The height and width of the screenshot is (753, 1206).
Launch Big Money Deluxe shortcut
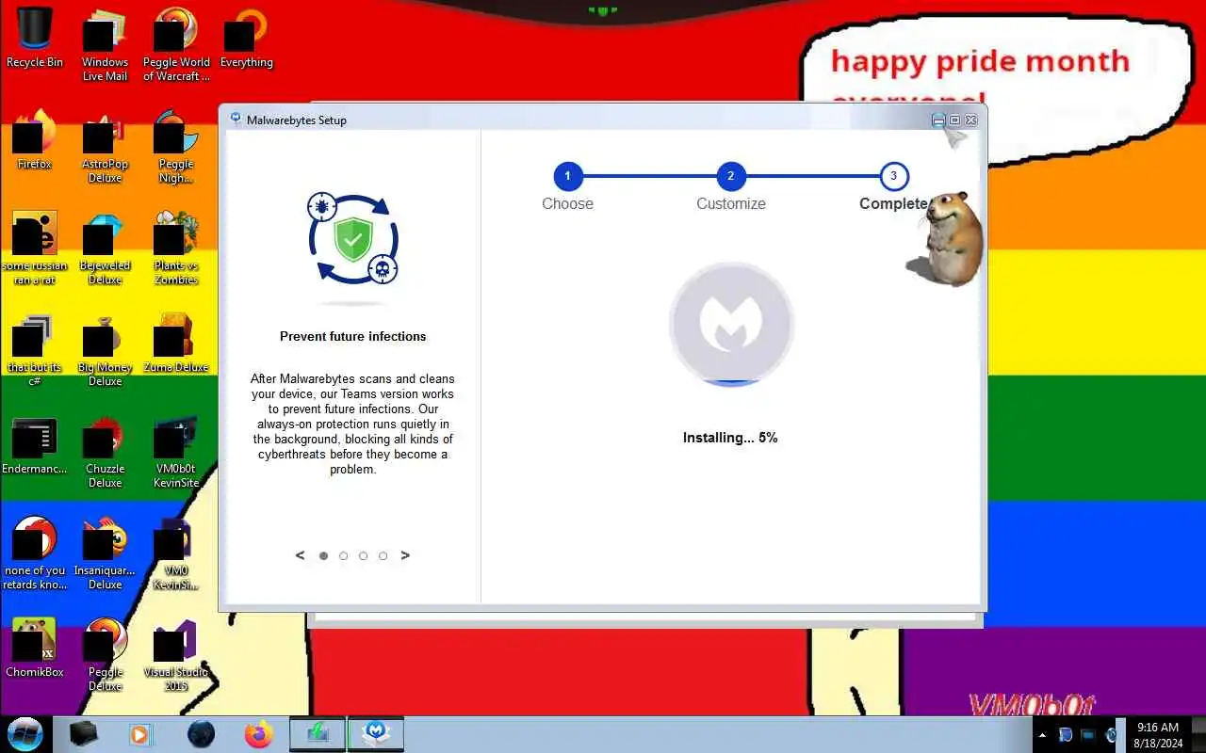pyautogui.click(x=105, y=350)
